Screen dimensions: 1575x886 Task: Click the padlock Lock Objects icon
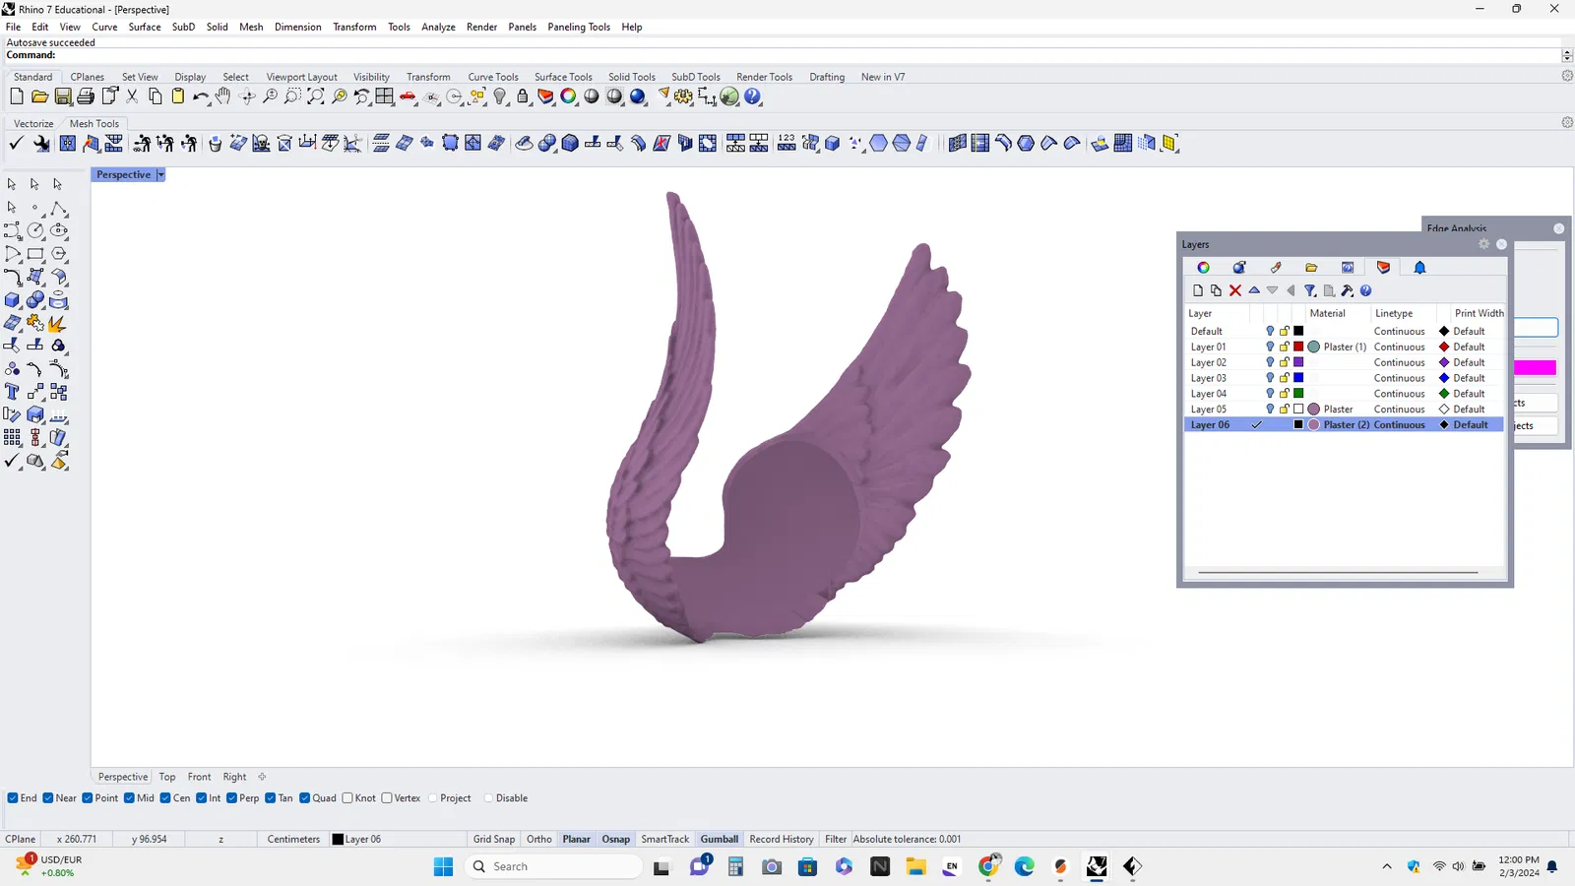click(x=523, y=96)
